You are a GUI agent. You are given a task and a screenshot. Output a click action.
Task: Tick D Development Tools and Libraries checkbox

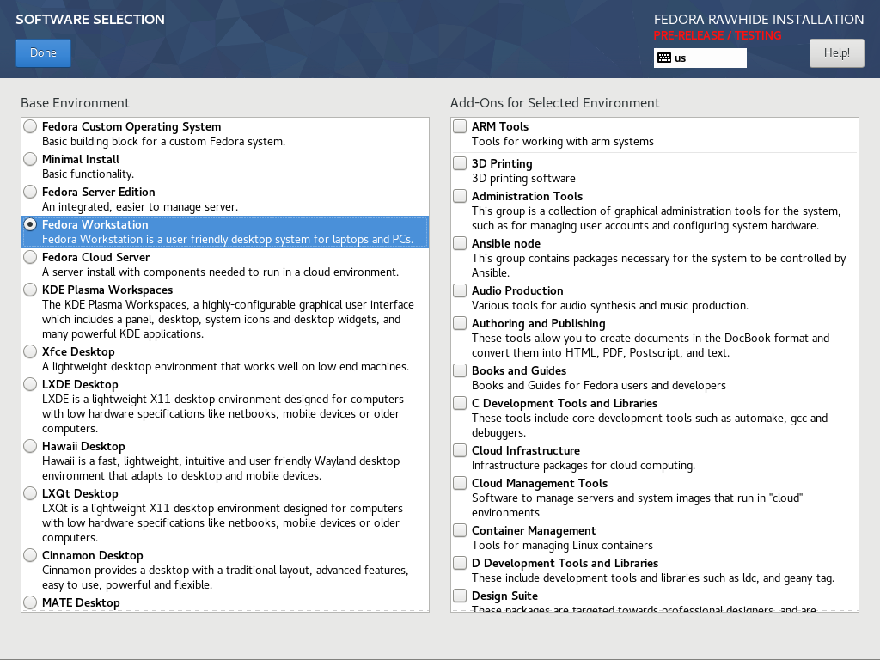tap(460, 563)
